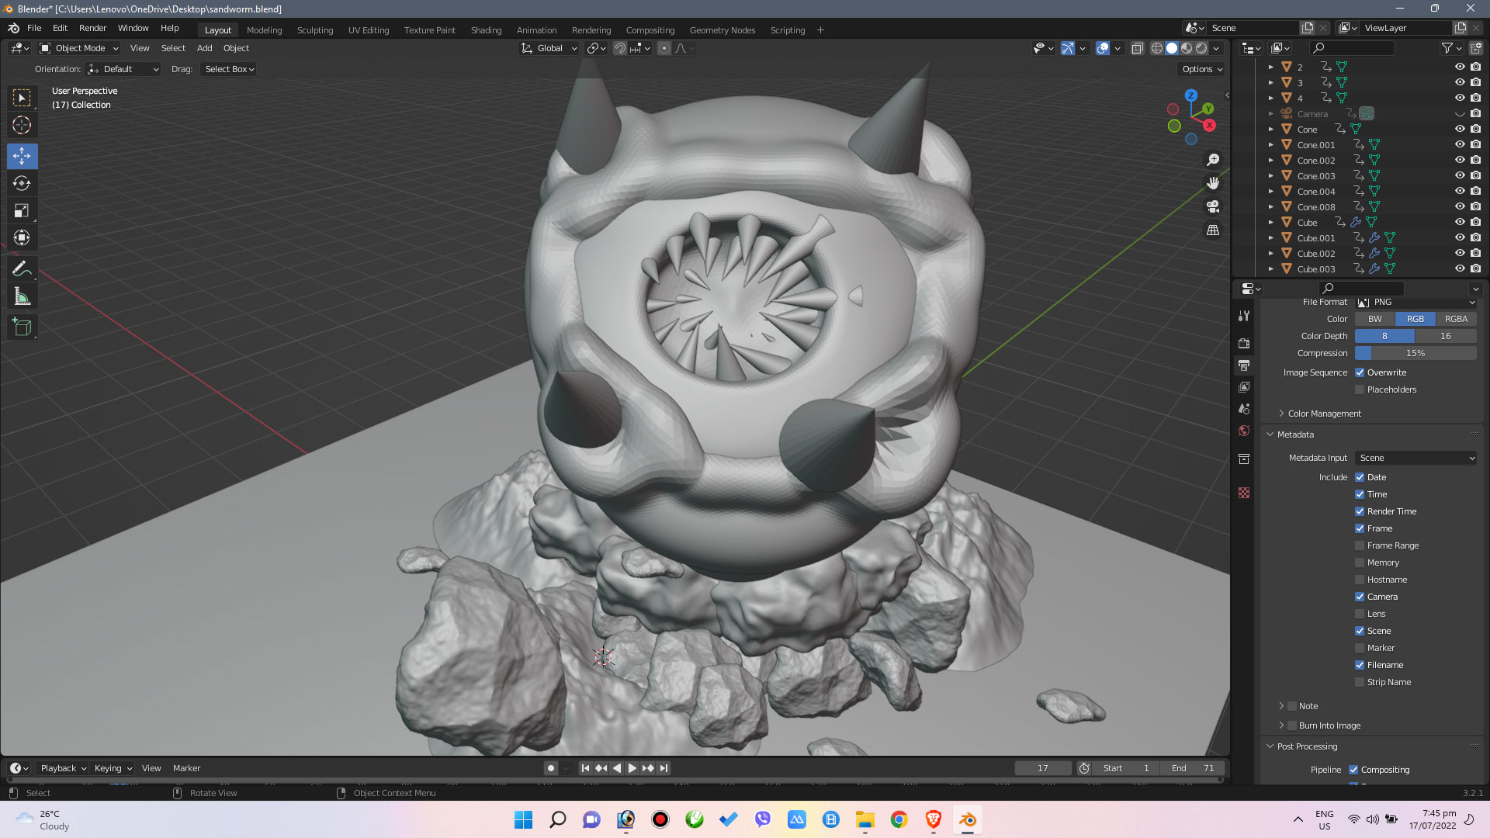Screen dimensions: 1490x838
Task: Open the World properties tab
Action: pos(1244,431)
